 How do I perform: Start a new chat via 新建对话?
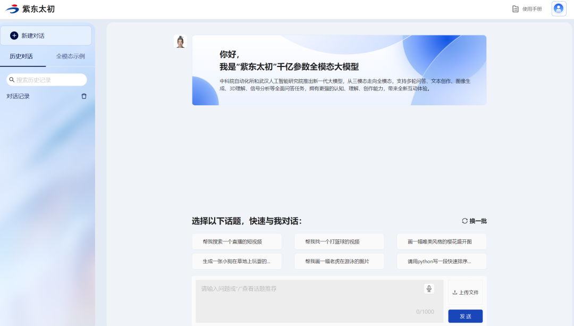point(46,35)
